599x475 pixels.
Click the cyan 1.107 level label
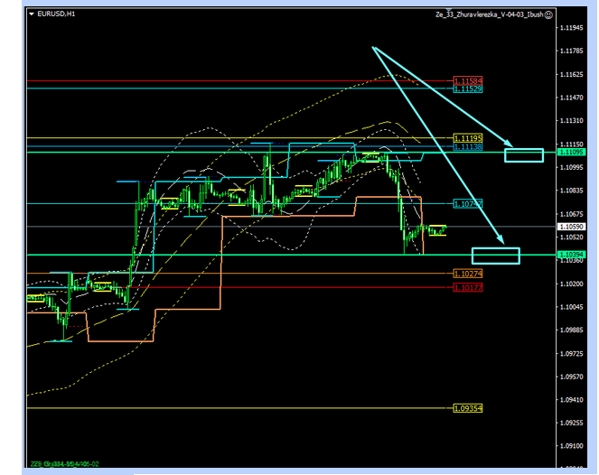click(x=467, y=204)
